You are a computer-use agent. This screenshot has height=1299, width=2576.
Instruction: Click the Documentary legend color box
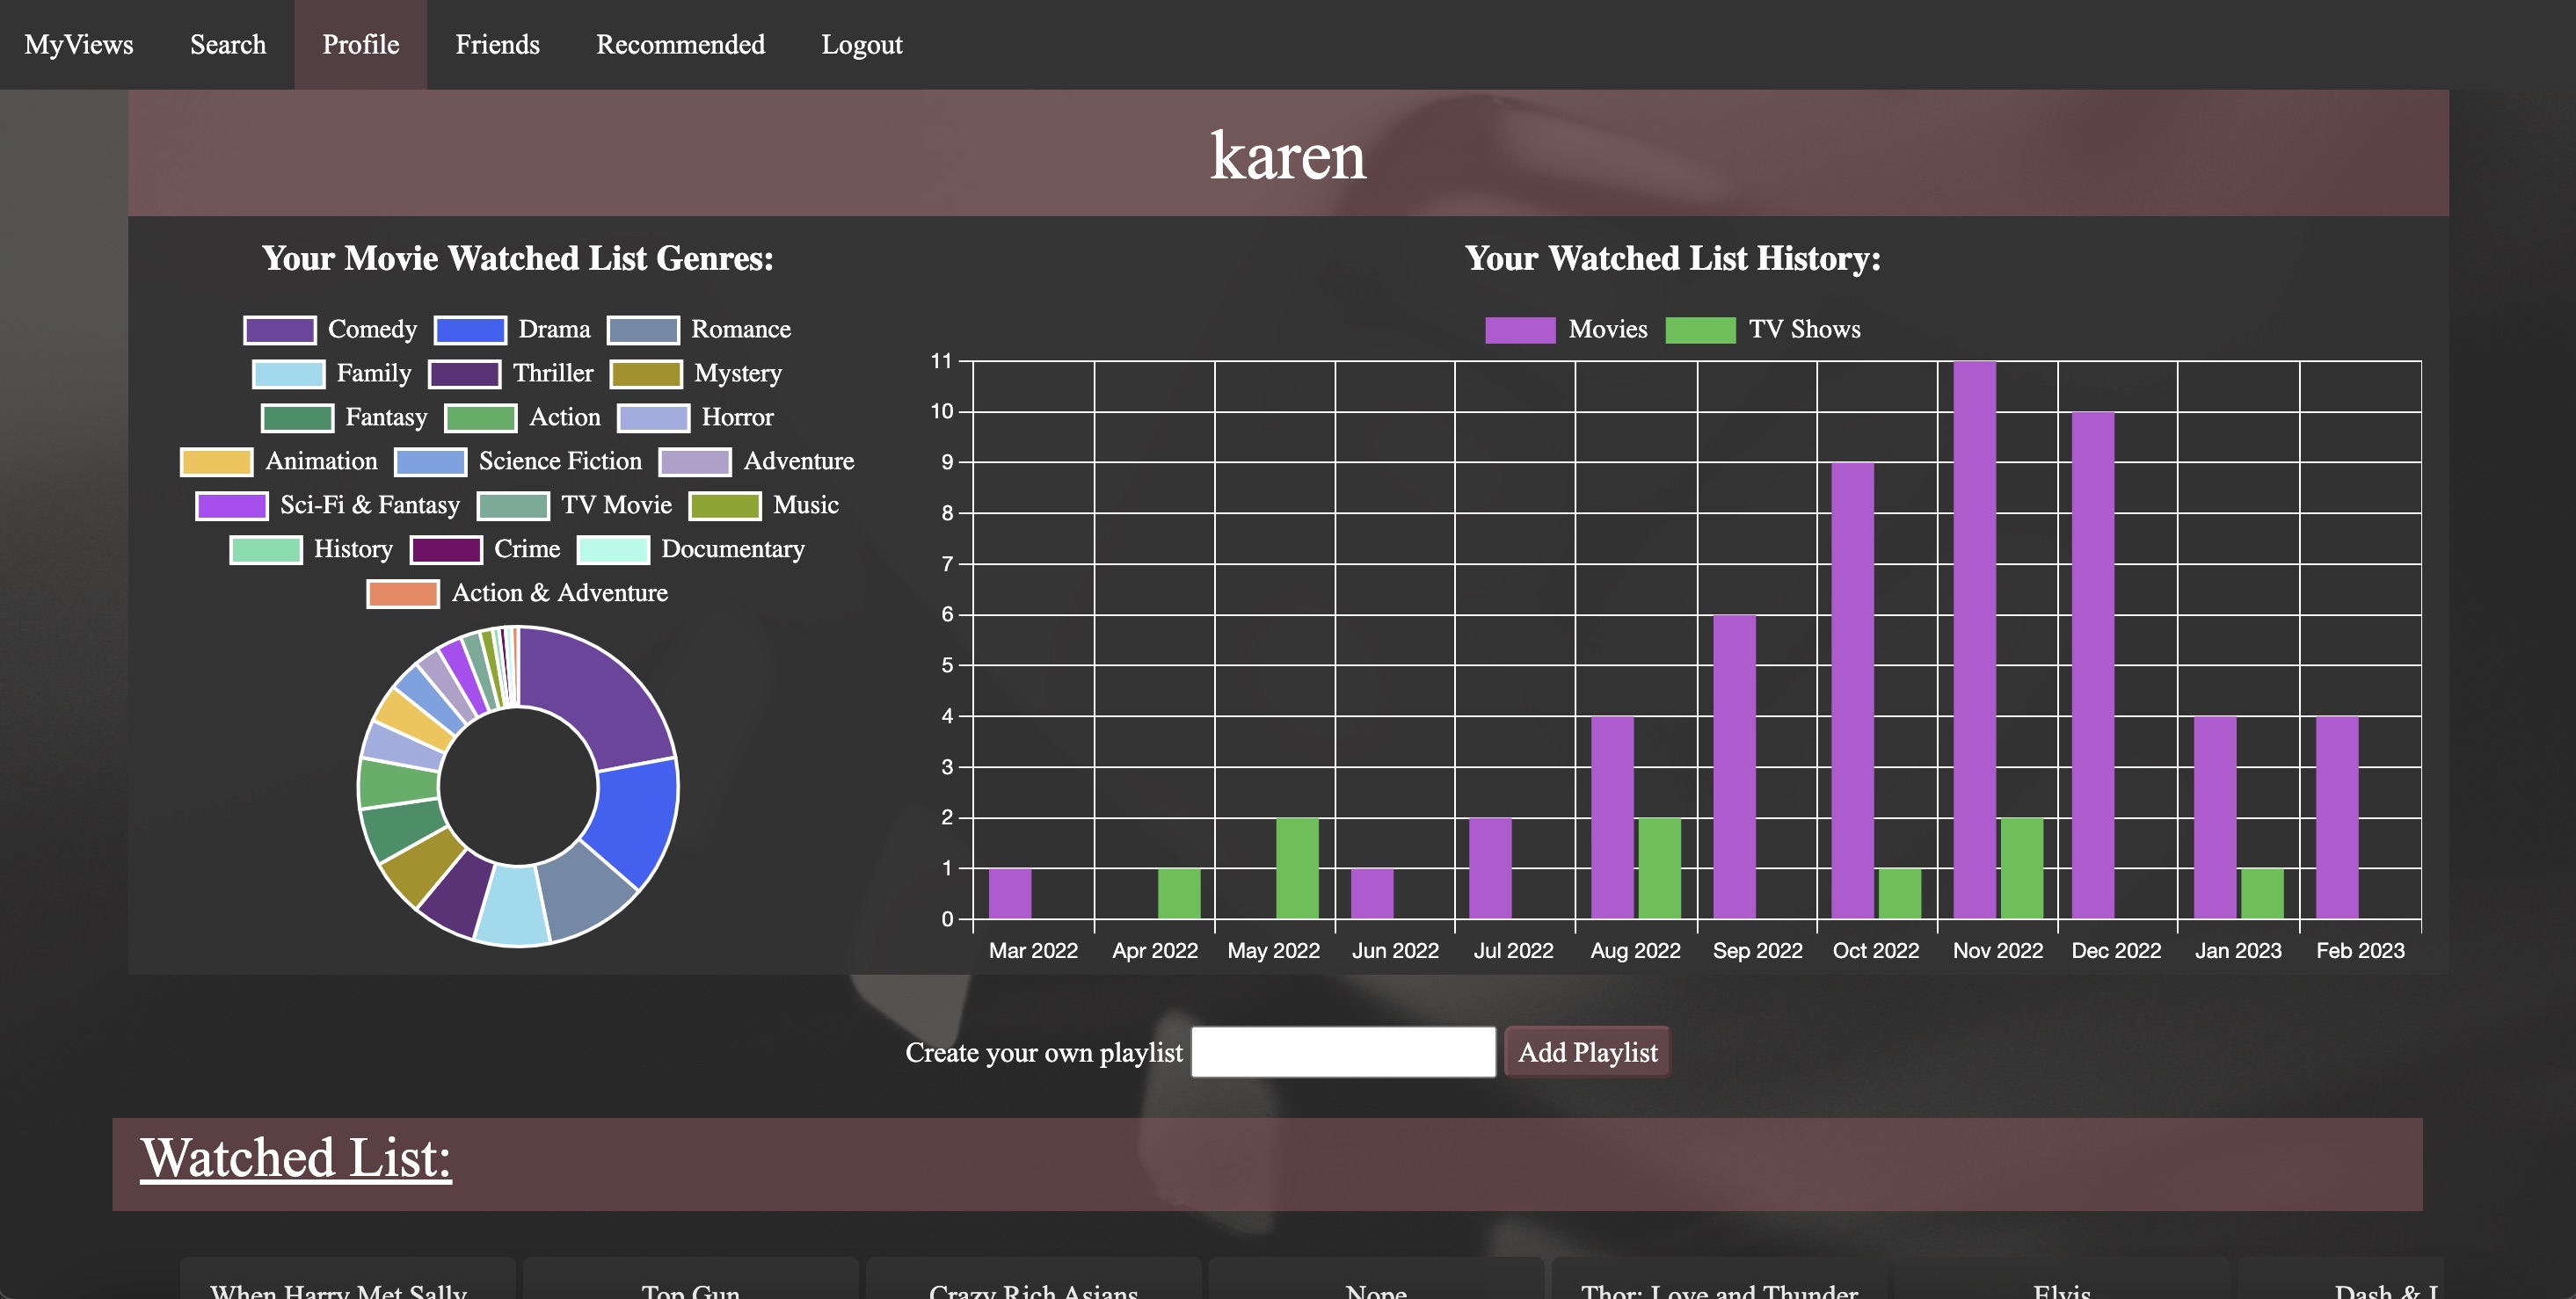[x=613, y=549]
